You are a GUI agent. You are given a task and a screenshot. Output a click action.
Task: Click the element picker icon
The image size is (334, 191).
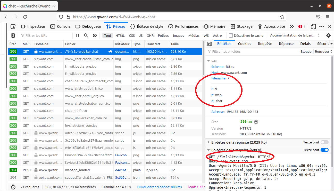(x=13, y=26)
